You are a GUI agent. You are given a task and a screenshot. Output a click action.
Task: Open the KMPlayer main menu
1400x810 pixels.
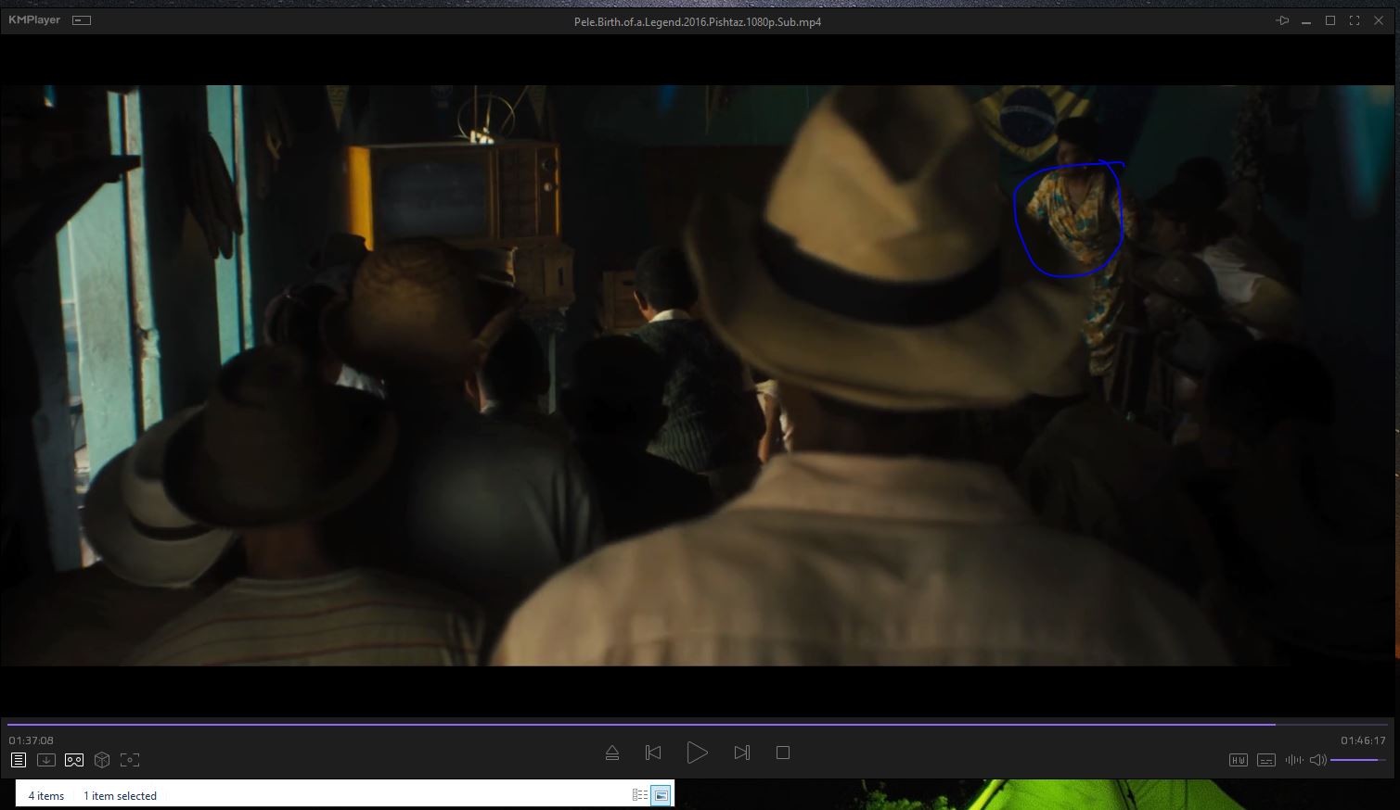34,20
